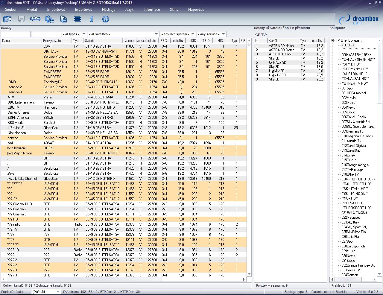Select the Disney Channel row
This screenshot has width=383, height=295.
(124, 112)
